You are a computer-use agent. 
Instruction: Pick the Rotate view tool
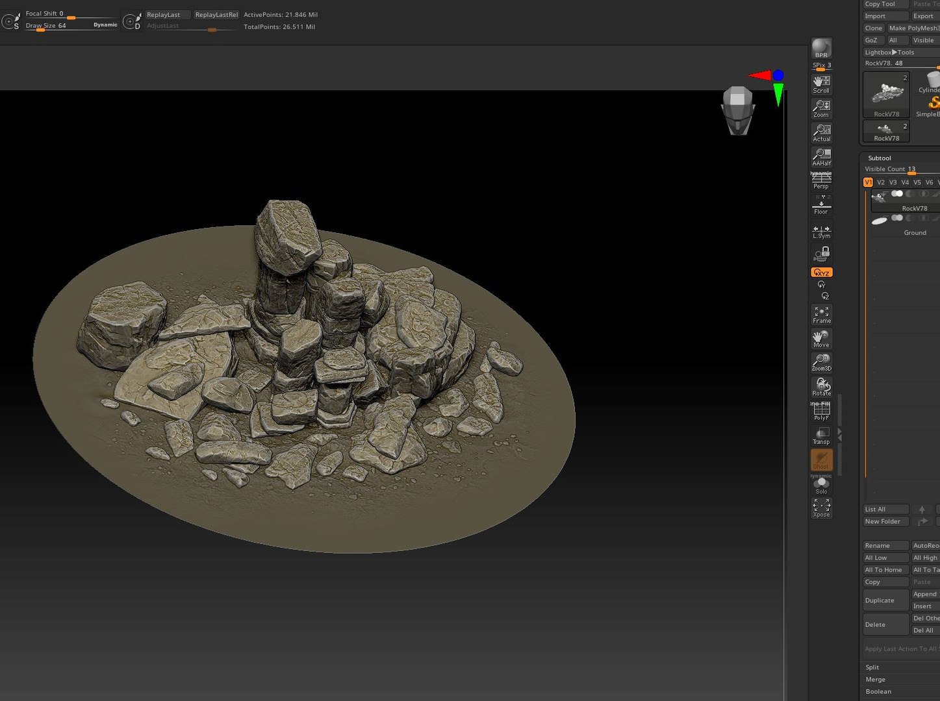821,387
